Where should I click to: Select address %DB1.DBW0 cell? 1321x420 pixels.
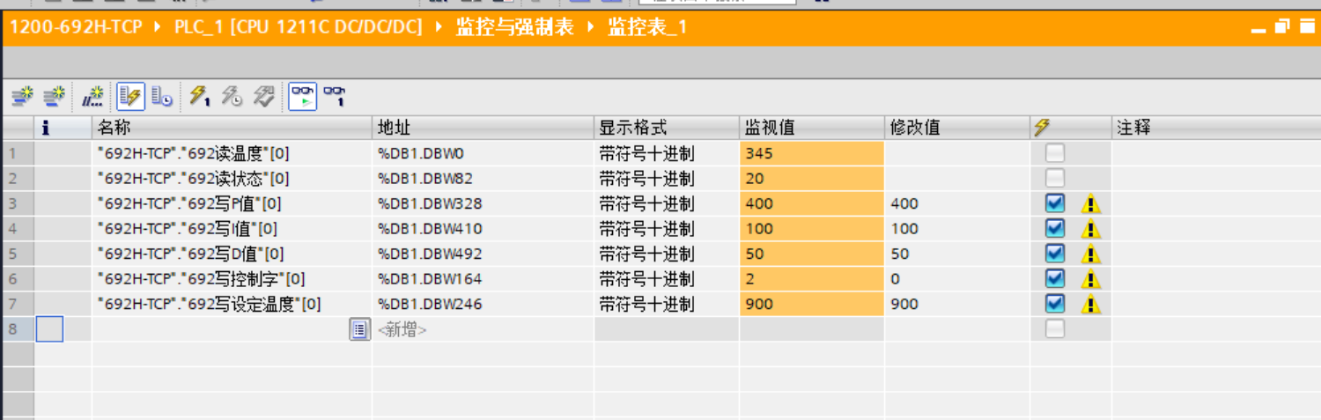[x=483, y=153]
